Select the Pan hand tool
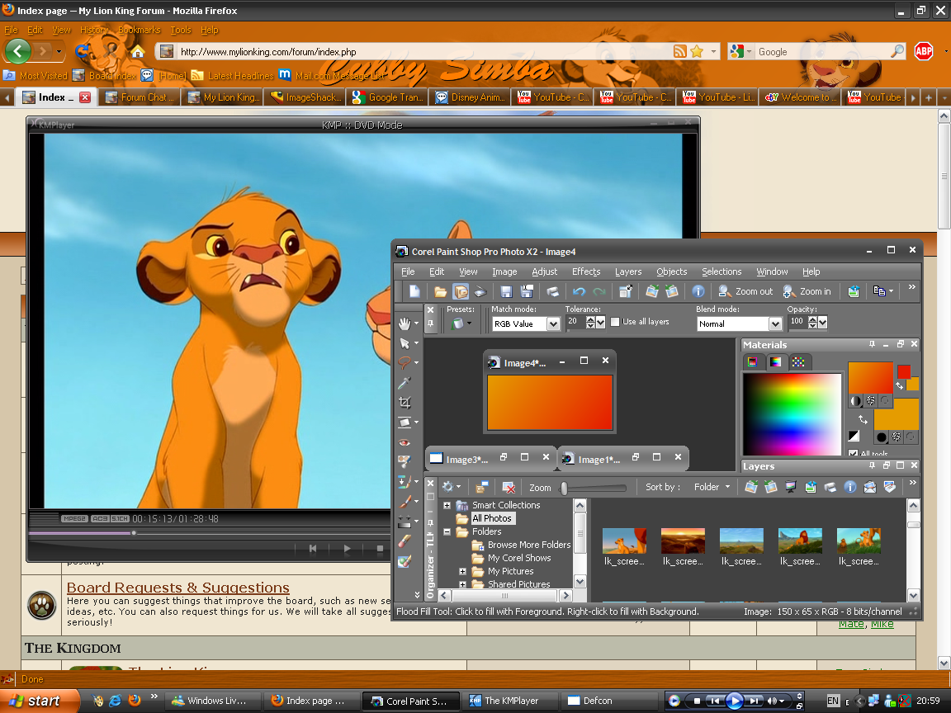 [x=405, y=323]
